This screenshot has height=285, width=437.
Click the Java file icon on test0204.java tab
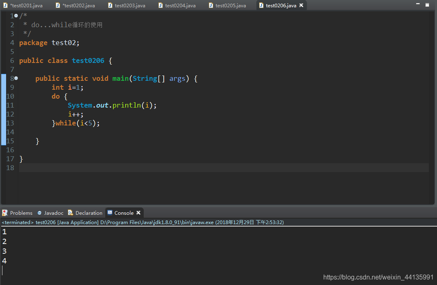coord(160,5)
